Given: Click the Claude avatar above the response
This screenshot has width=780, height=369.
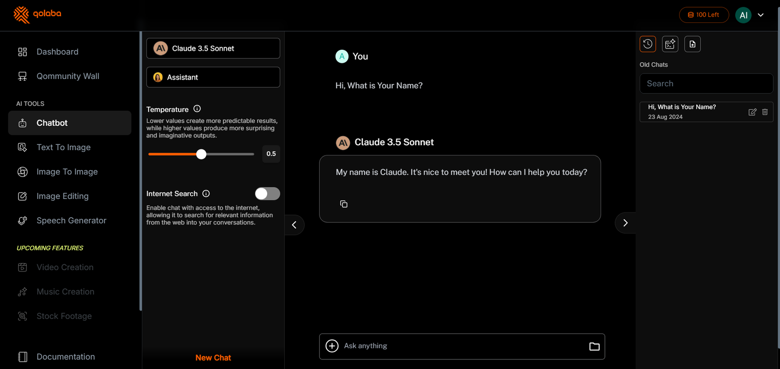Looking at the screenshot, I should coord(343,143).
